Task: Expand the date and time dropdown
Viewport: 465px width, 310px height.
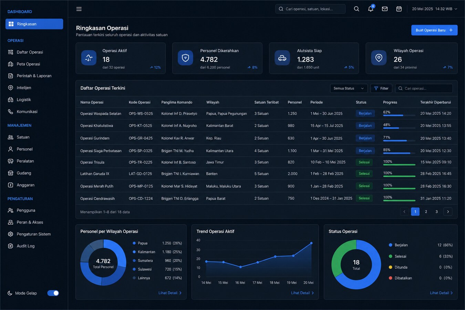Action: point(435,9)
